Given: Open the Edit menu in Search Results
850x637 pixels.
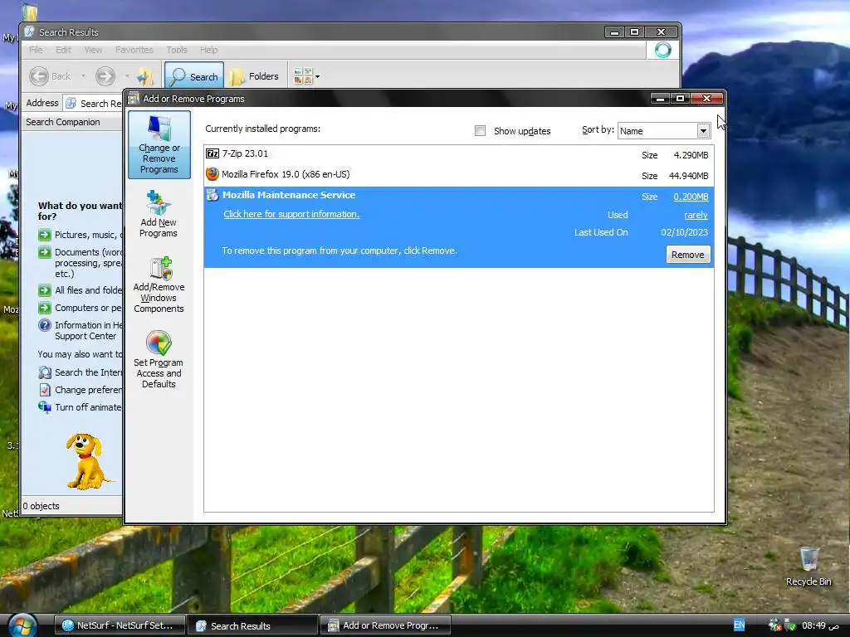Looking at the screenshot, I should tap(63, 50).
